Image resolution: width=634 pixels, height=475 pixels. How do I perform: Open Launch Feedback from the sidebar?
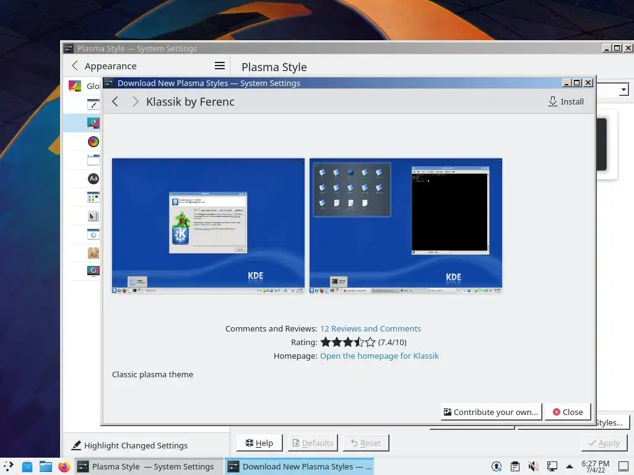tap(93, 234)
